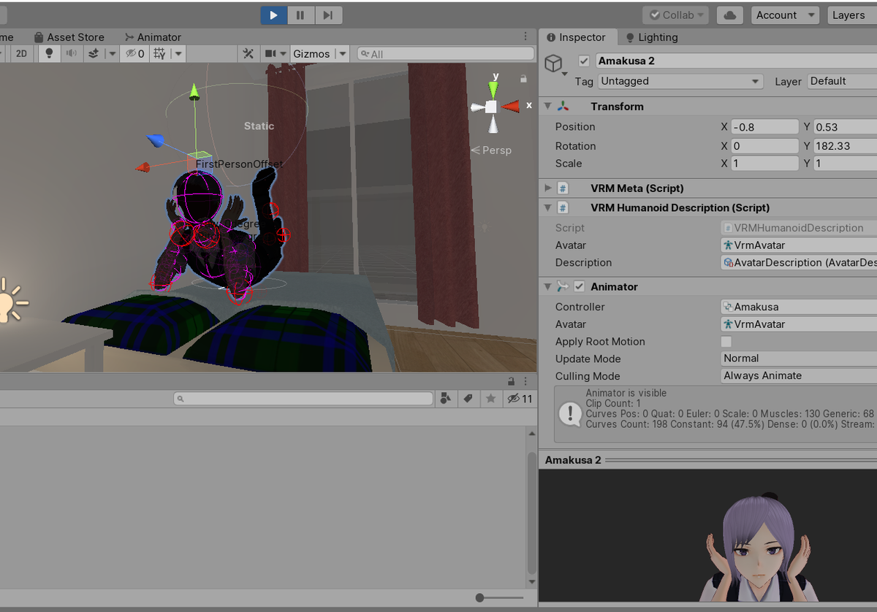Click the Project panel lock icon
The height and width of the screenshot is (612, 877).
click(512, 381)
